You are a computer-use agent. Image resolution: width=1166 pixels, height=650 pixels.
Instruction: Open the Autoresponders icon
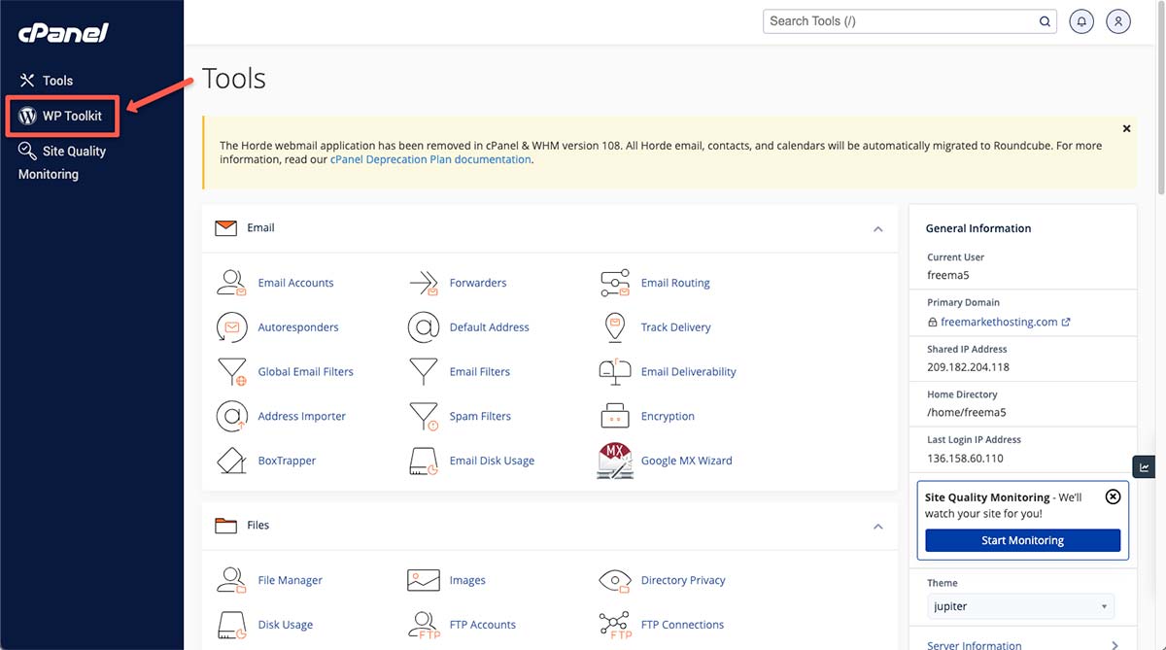coord(231,327)
